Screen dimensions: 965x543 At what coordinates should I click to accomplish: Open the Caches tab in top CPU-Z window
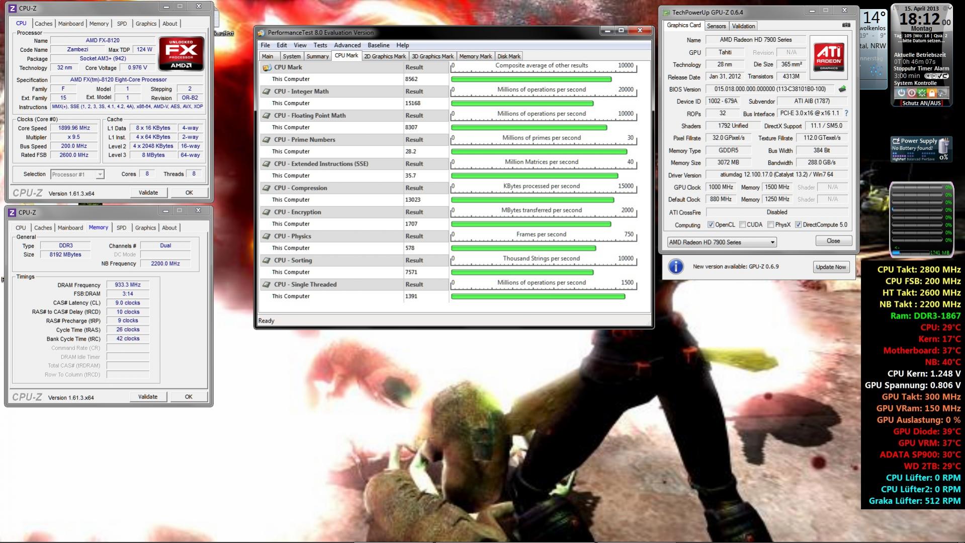coord(44,24)
